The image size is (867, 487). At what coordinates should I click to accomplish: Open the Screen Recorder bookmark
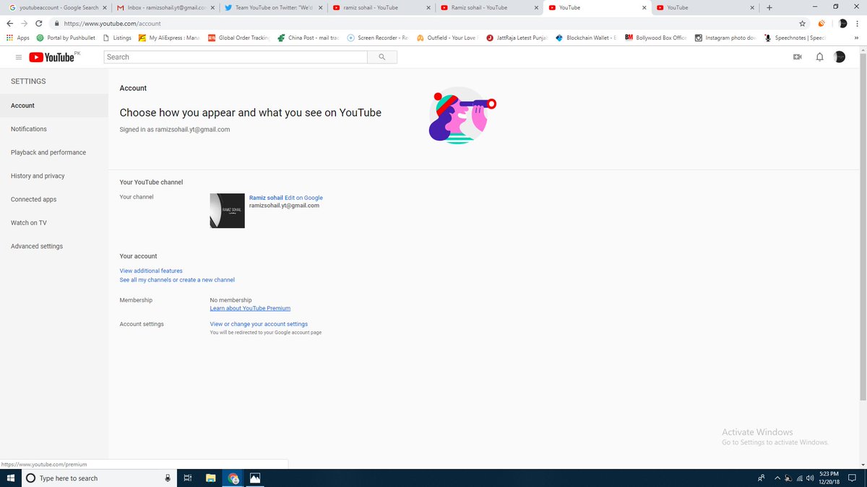tap(378, 38)
